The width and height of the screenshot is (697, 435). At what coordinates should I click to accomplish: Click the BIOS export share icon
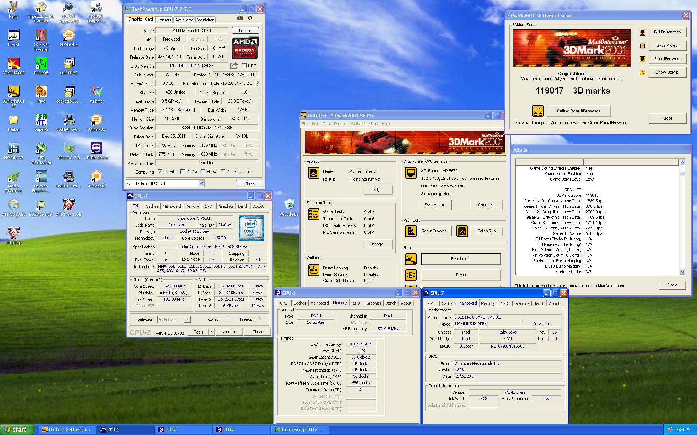point(234,66)
